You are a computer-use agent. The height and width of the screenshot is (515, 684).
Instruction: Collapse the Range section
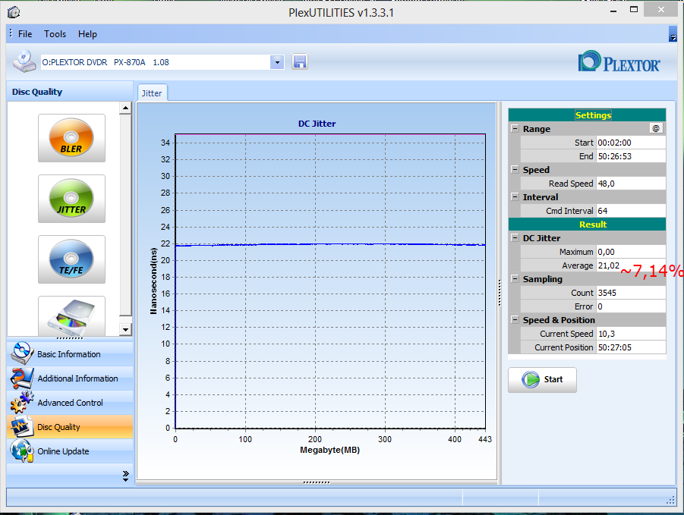pos(515,128)
